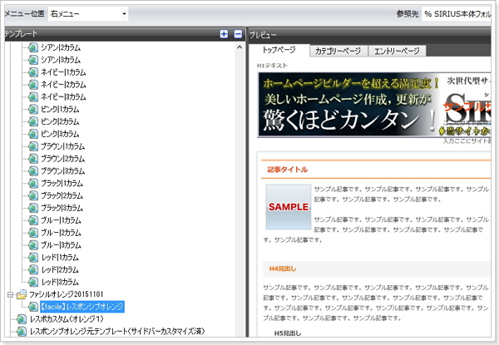Click the icon beside ブラック|3カラム
Image resolution: width=499 pixels, height=345 pixels.
point(33,208)
